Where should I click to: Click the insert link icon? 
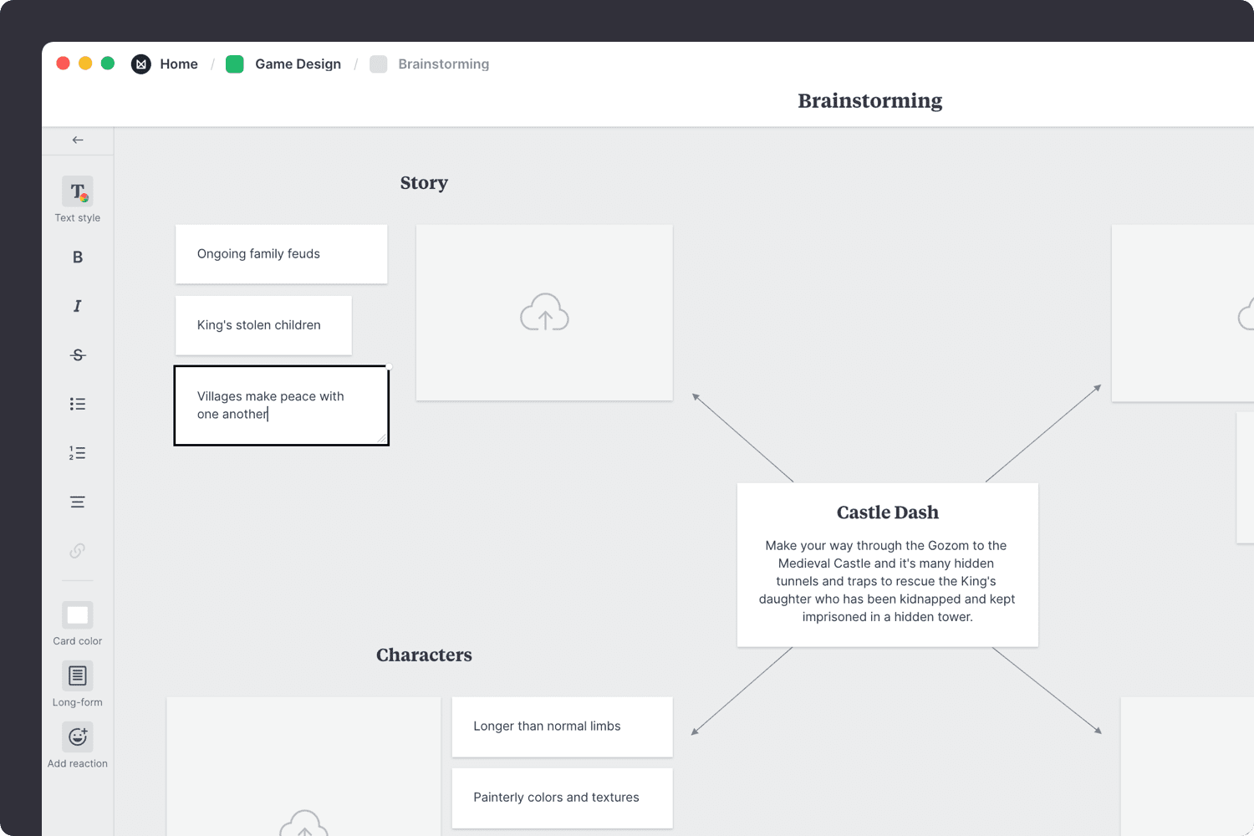pos(77,550)
